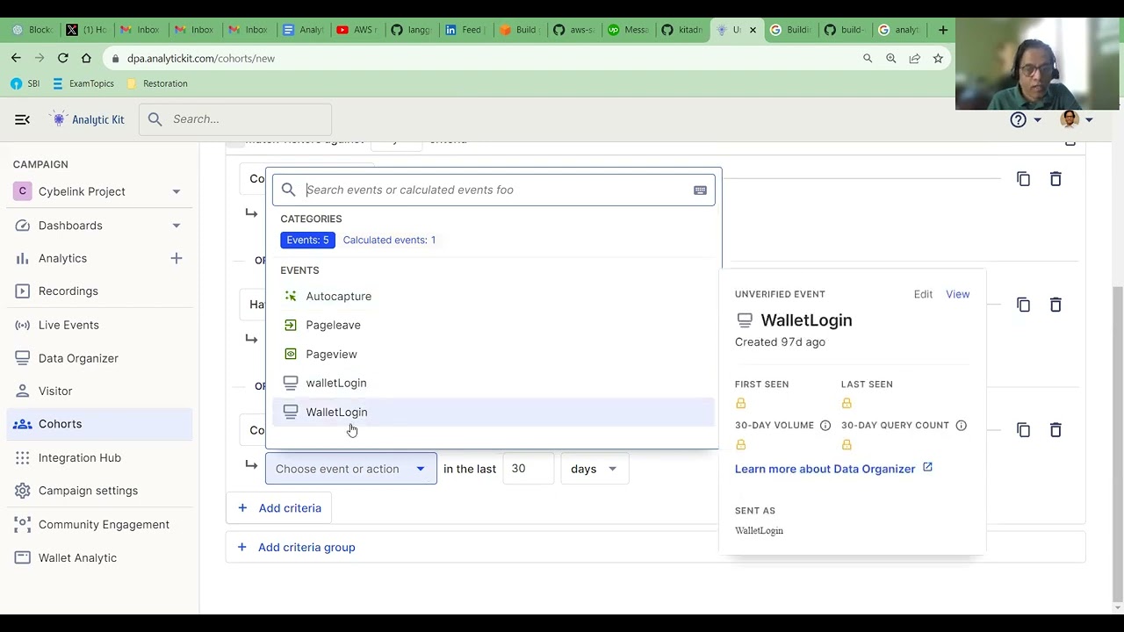Open the Choose event or action dropdown
The width and height of the screenshot is (1124, 632).
350,469
